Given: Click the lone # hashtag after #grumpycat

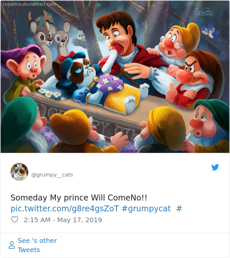Looking at the screenshot, I should point(179,208).
